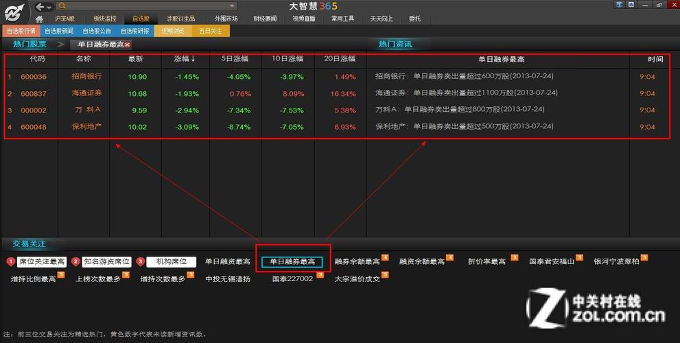Select the 机构席位 filter

[x=172, y=261]
